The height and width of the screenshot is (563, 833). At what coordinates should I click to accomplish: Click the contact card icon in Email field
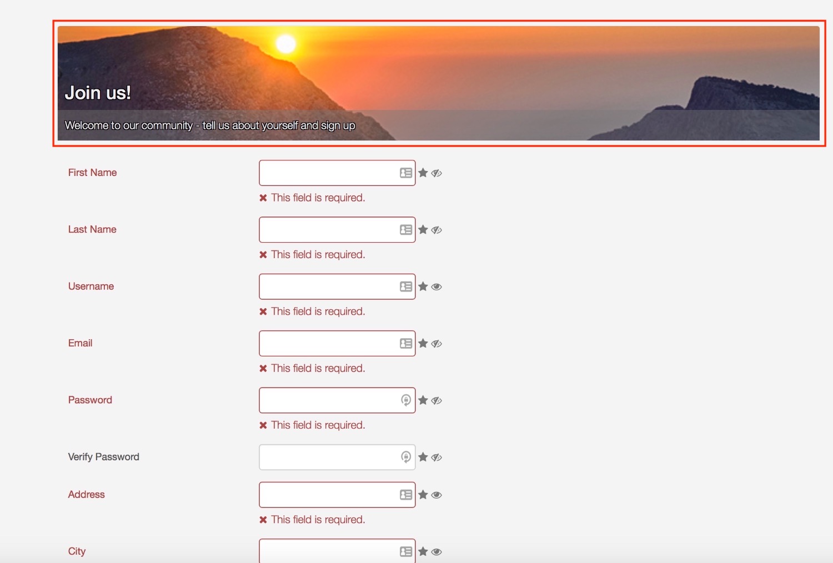(x=406, y=344)
